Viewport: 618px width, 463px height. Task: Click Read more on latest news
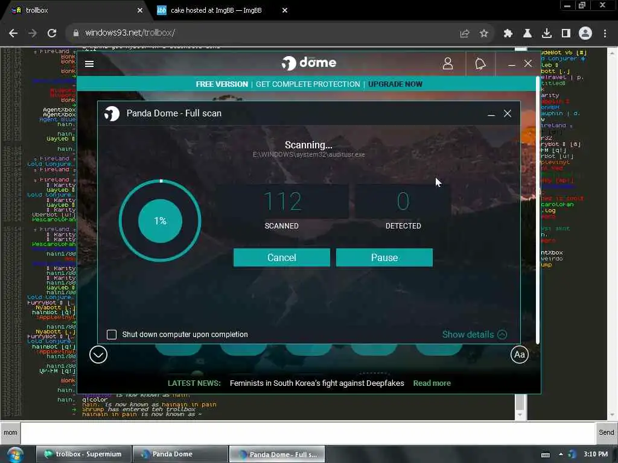tap(432, 383)
